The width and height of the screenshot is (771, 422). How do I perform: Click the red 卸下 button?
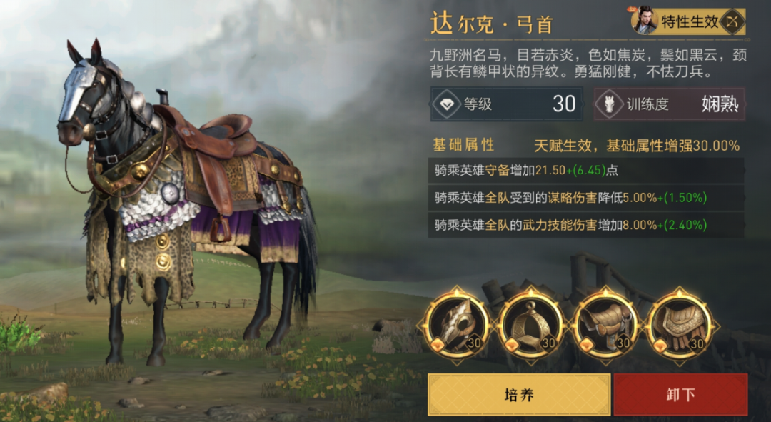681,395
